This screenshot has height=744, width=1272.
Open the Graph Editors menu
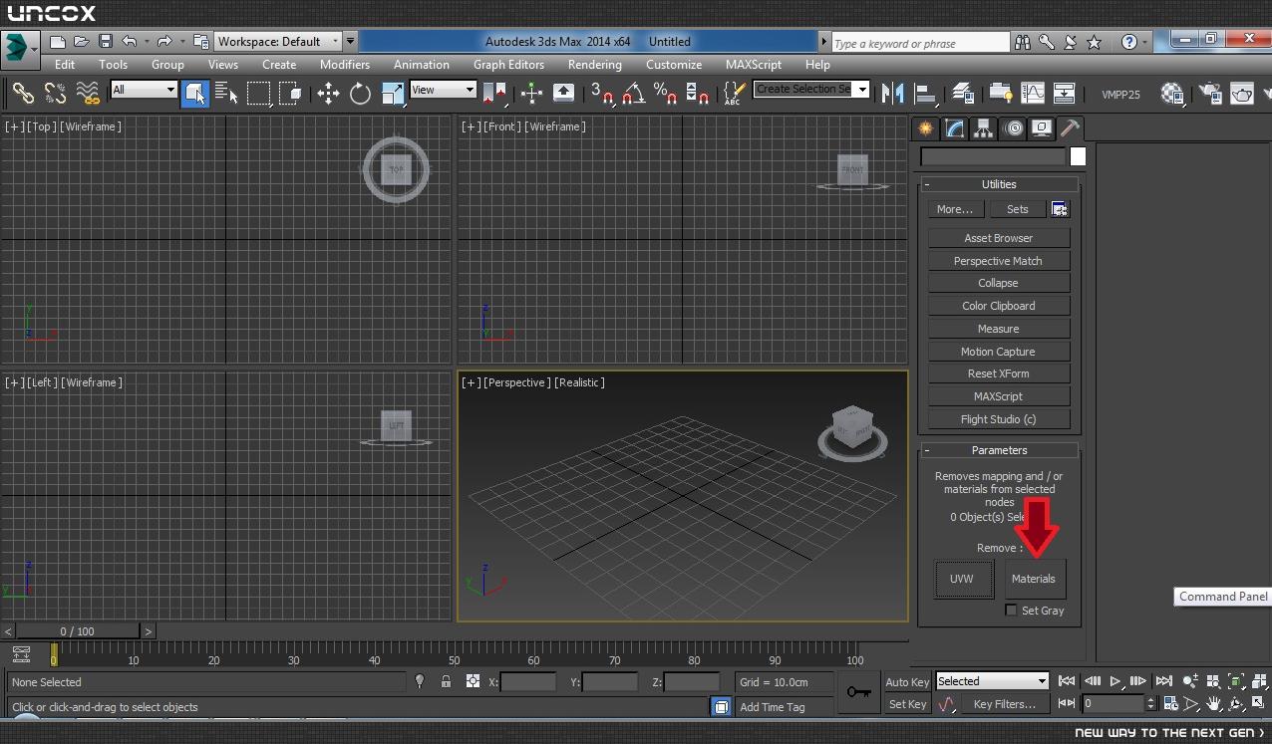[508, 65]
